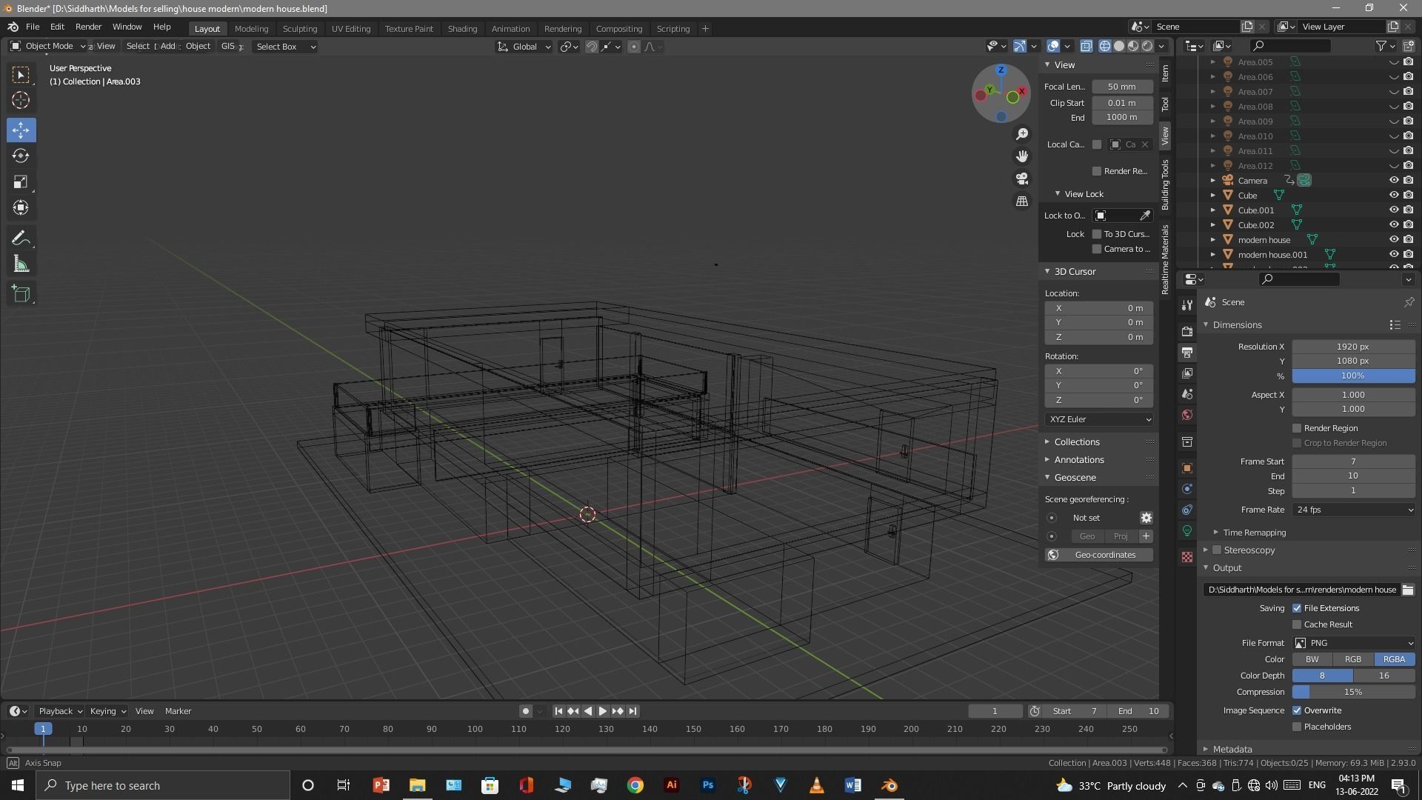
Task: Select BW color mode button
Action: (x=1312, y=659)
